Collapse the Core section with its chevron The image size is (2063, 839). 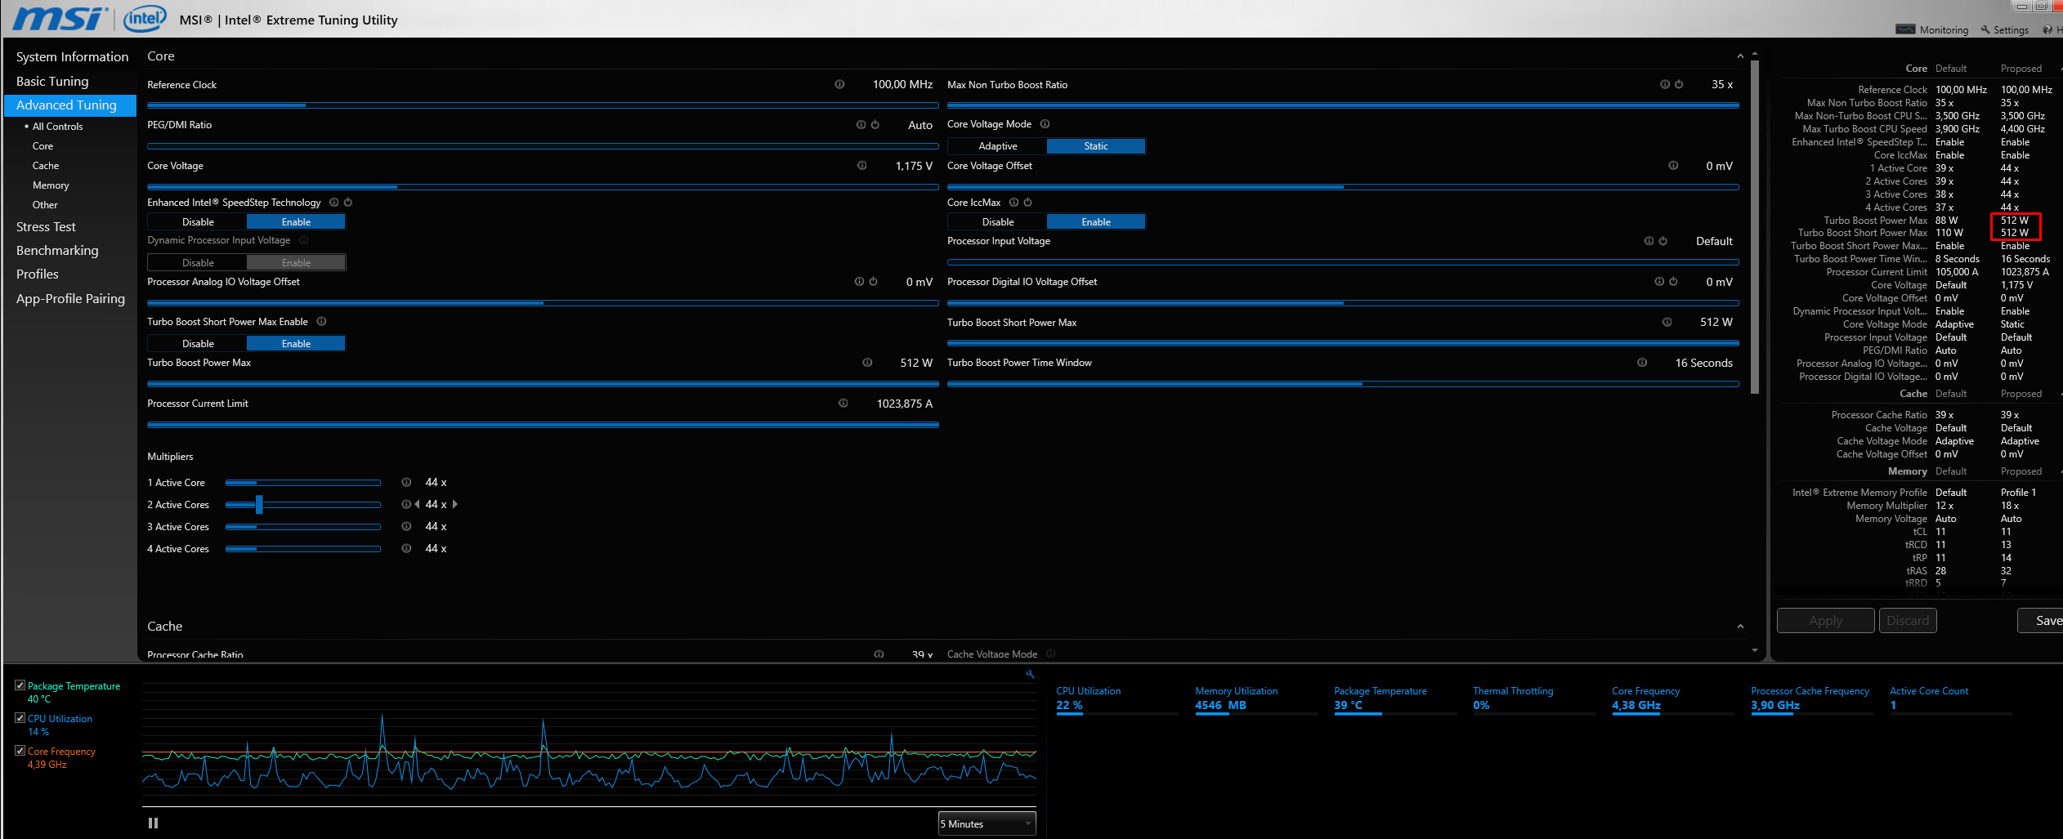[1740, 56]
